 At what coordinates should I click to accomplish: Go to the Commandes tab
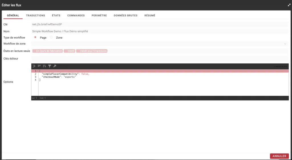click(76, 15)
